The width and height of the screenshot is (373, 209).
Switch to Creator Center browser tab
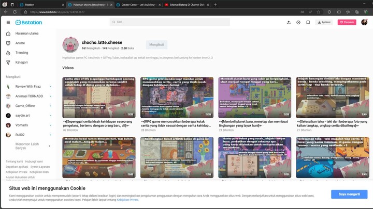tap(137, 5)
